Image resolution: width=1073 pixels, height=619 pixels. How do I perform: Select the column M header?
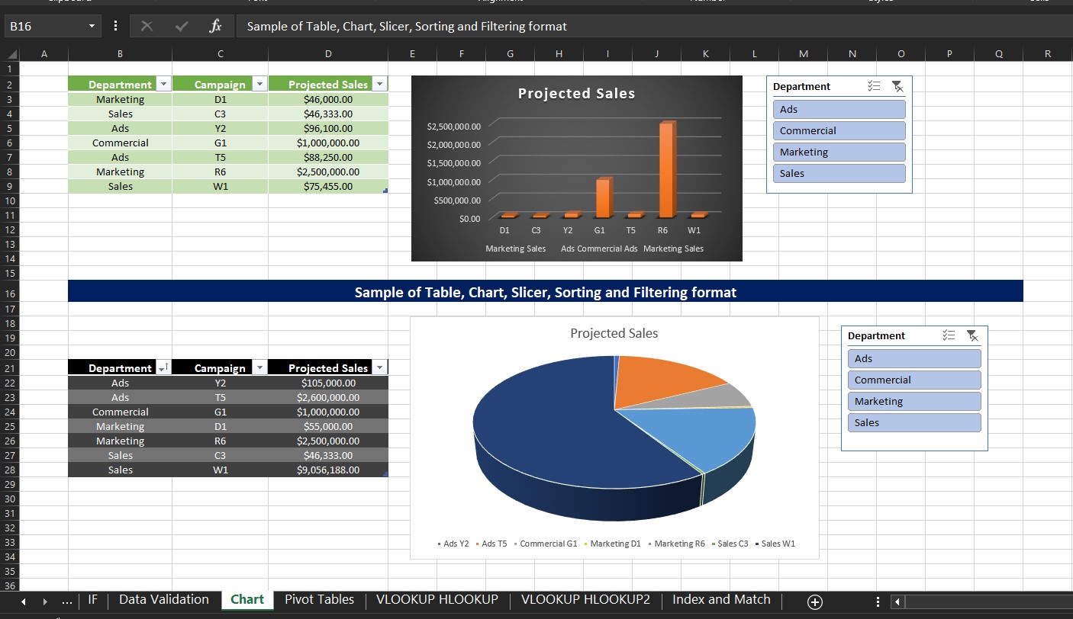[803, 54]
